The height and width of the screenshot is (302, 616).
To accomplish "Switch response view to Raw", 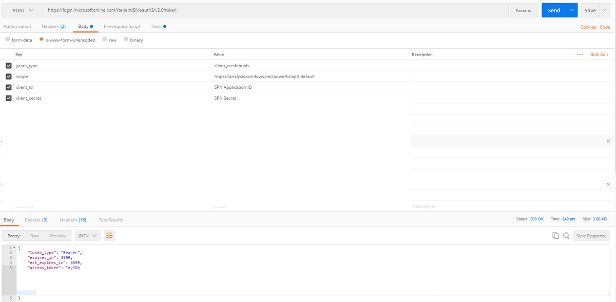I will (x=34, y=235).
